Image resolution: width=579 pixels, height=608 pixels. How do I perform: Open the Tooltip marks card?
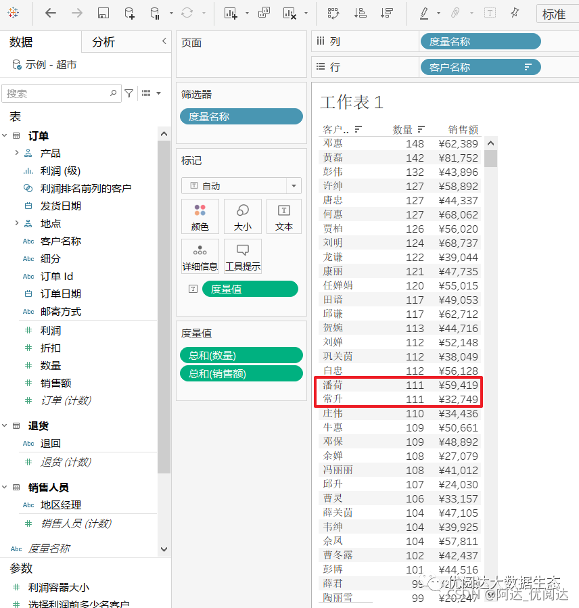pos(243,256)
